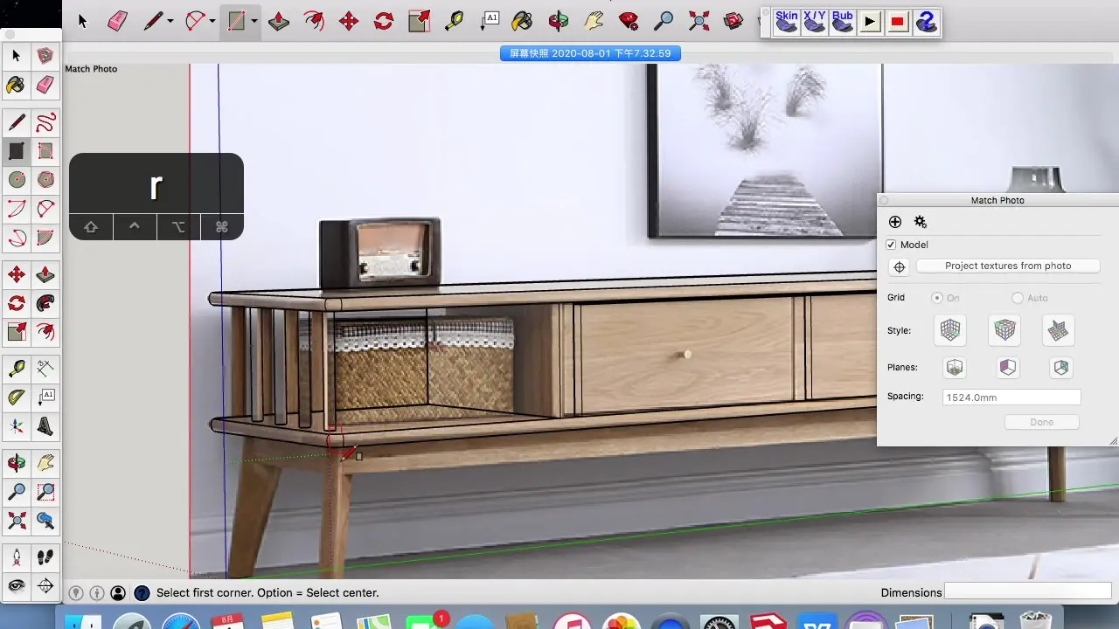Screen dimensions: 1119x629
Task: Expand the Rectangle shape dropdown arrow
Action: click(254, 22)
